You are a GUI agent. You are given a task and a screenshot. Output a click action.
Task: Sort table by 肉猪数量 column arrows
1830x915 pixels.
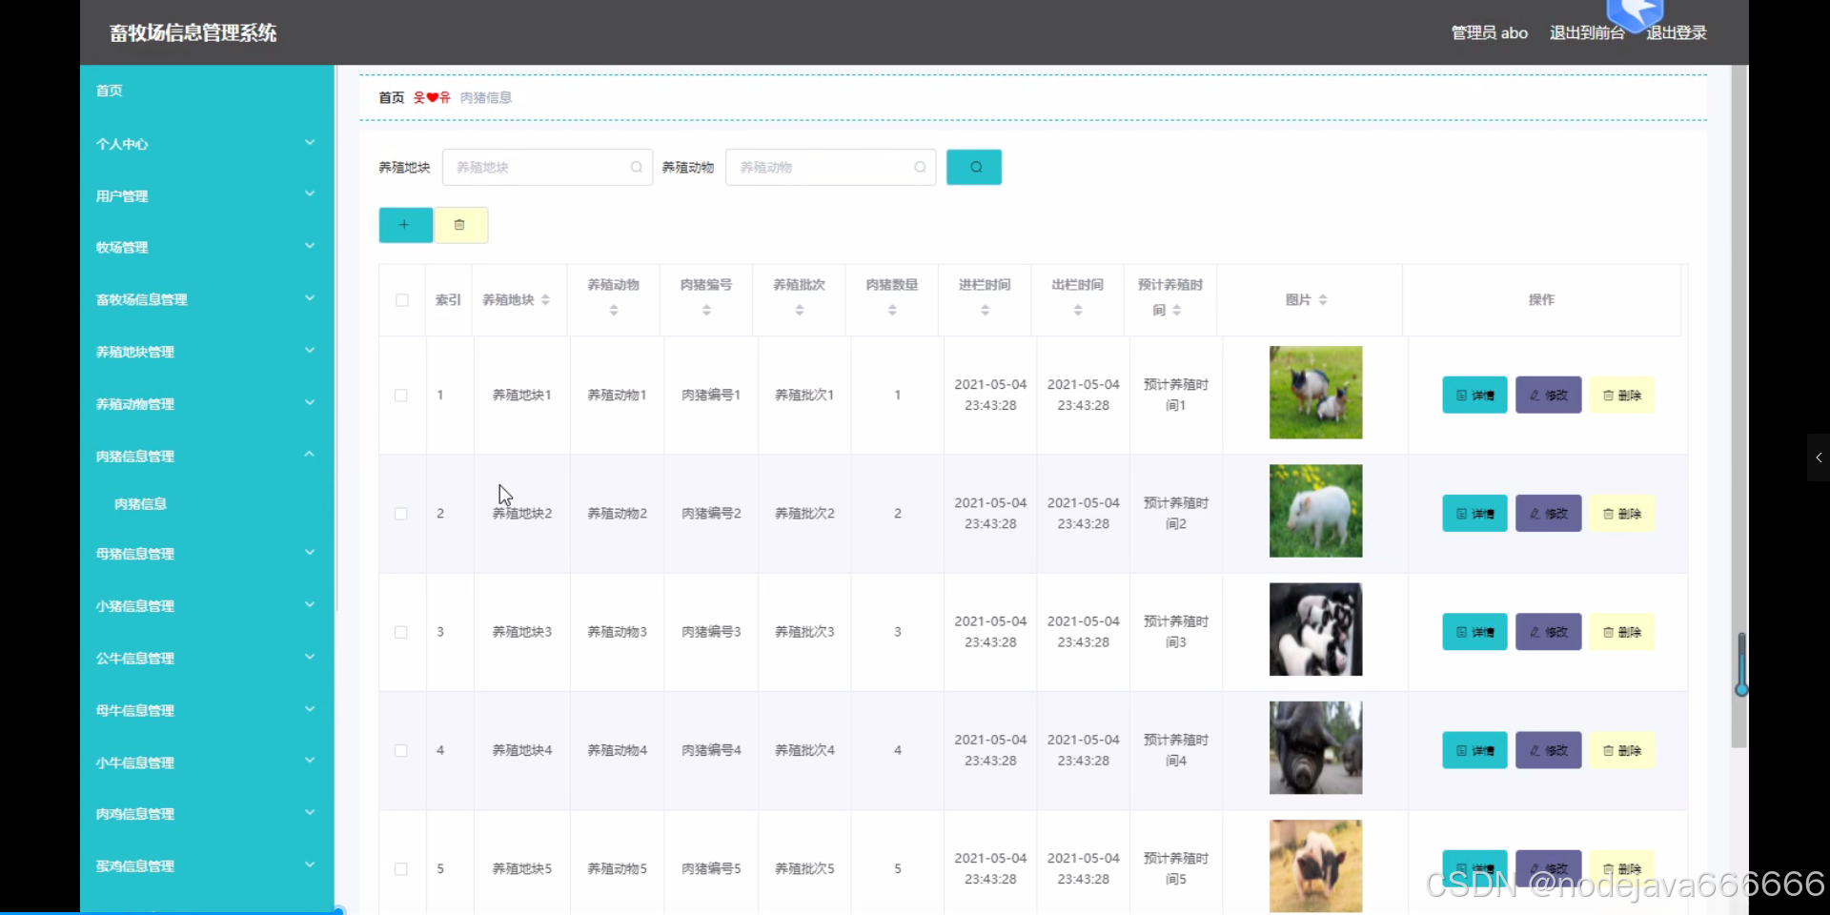click(892, 310)
